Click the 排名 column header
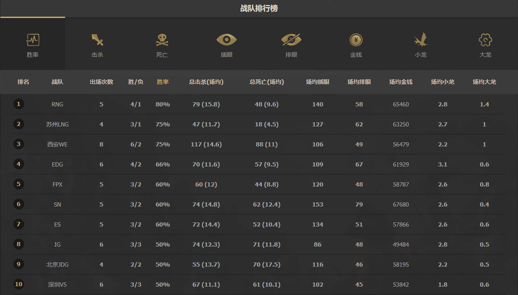Screen dimensions: 518x295 (23, 82)
